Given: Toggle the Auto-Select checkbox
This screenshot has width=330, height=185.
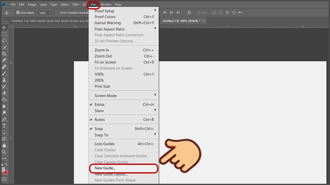Looking at the screenshot, I should 18,13.
